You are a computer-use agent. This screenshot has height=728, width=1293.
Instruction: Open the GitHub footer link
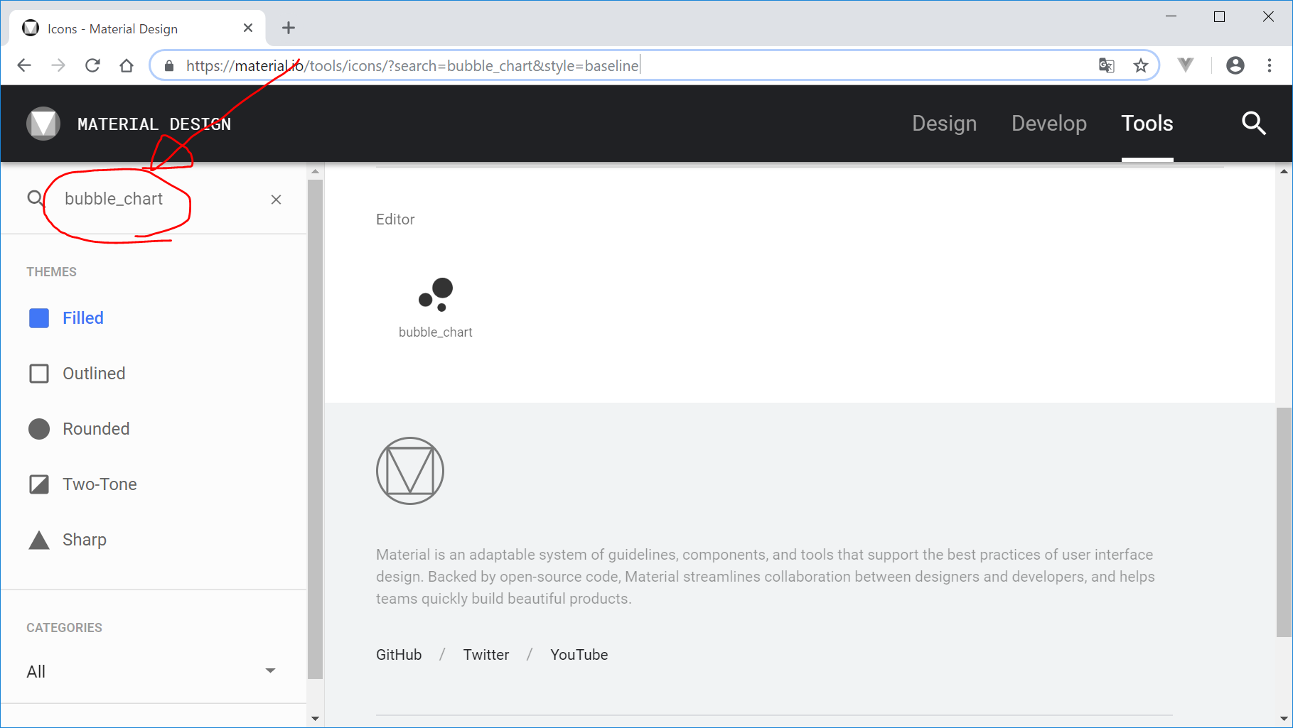[399, 655]
